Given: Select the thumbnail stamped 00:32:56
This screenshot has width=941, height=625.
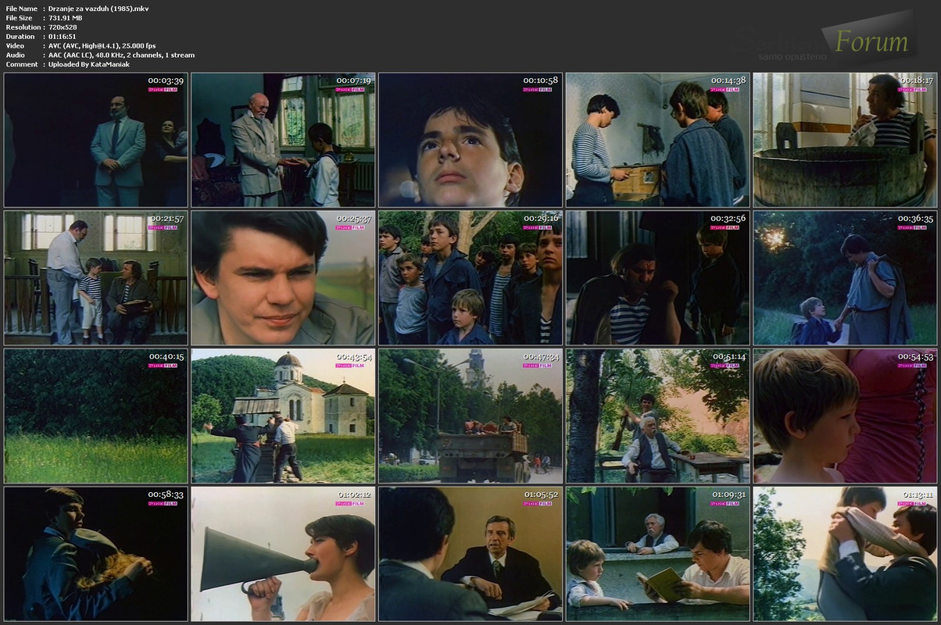Looking at the screenshot, I should 658,278.
